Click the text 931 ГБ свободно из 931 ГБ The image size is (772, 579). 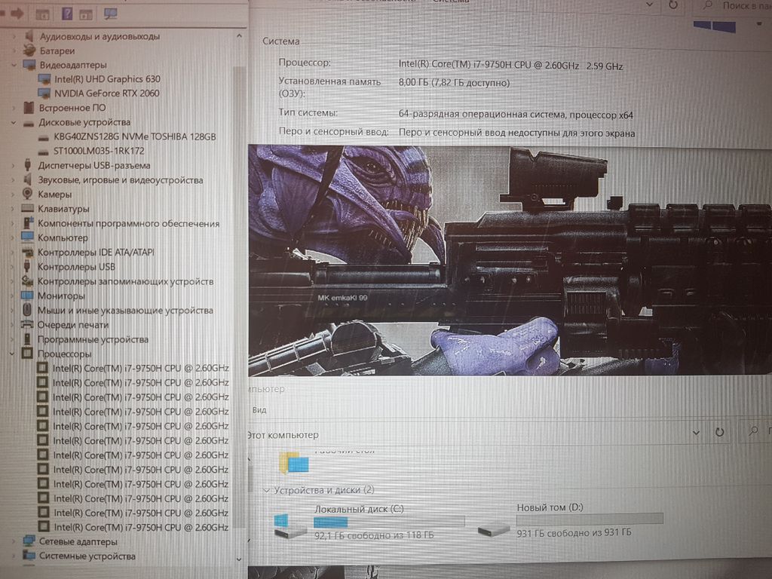click(574, 532)
